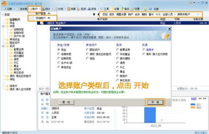
Task: Click the 开始 button in dialog
Action: click(155, 102)
